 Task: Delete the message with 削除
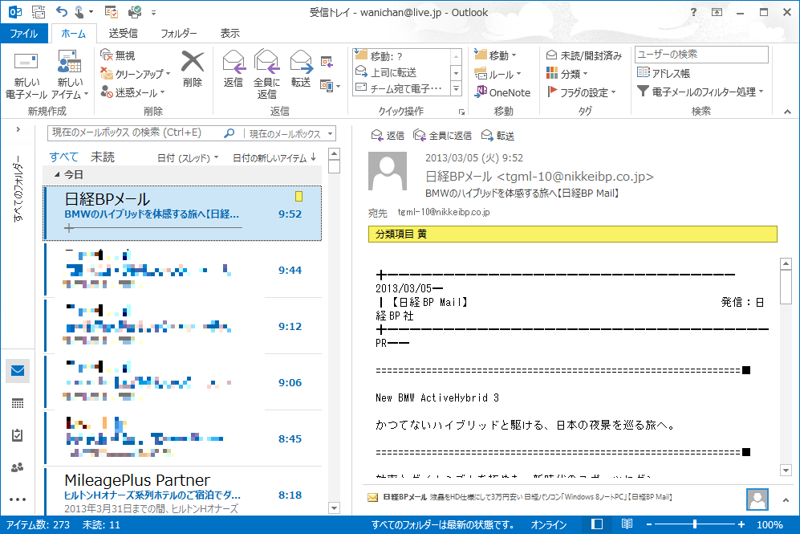(193, 69)
